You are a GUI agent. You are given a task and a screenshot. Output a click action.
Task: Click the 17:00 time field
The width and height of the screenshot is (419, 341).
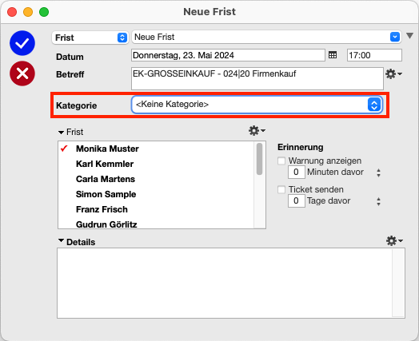(x=374, y=55)
